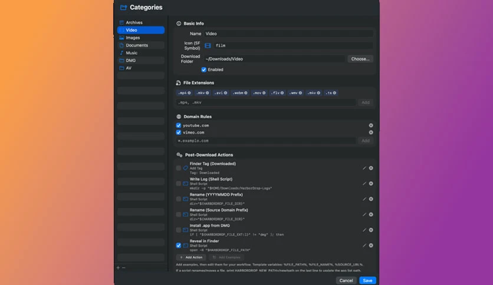493x285 pixels.
Task: Delete the youtube.com domain rule
Action: pos(371,125)
